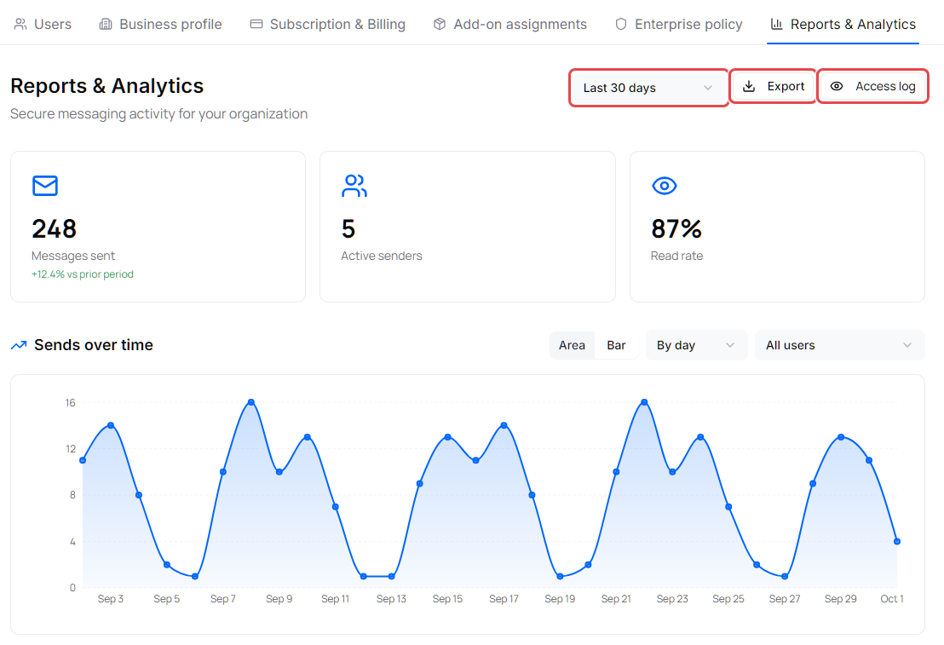This screenshot has width=944, height=645.
Task: Click the Enterprise policy shield icon
Action: point(621,24)
